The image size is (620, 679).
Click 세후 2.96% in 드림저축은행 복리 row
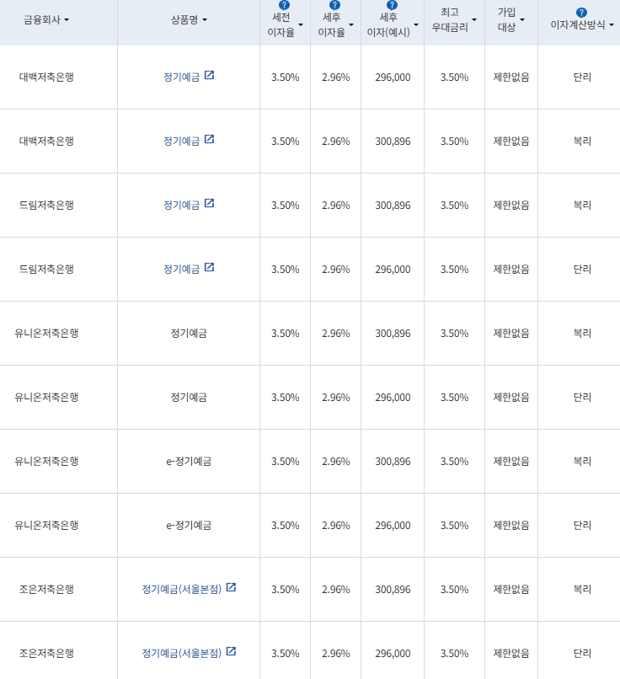tap(335, 206)
